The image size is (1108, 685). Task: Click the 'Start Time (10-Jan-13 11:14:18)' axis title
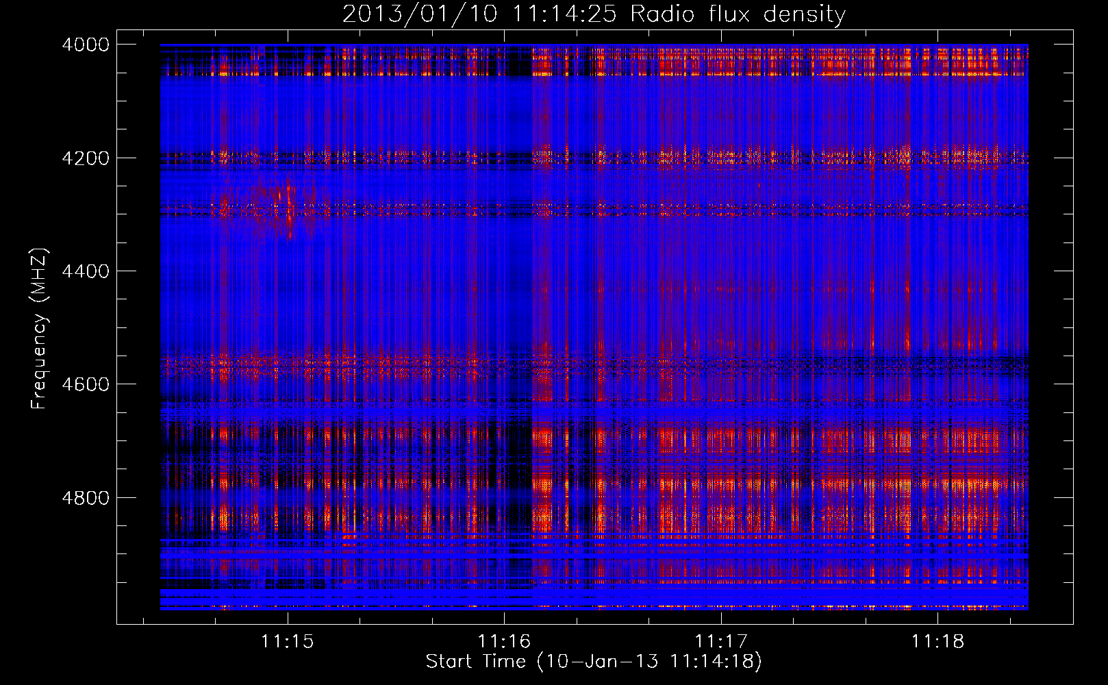click(594, 662)
